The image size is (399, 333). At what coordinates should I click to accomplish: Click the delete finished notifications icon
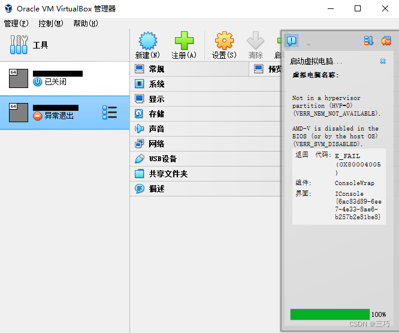[x=386, y=41]
